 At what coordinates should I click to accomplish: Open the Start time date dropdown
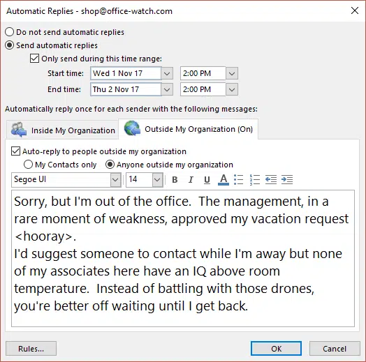[167, 74]
